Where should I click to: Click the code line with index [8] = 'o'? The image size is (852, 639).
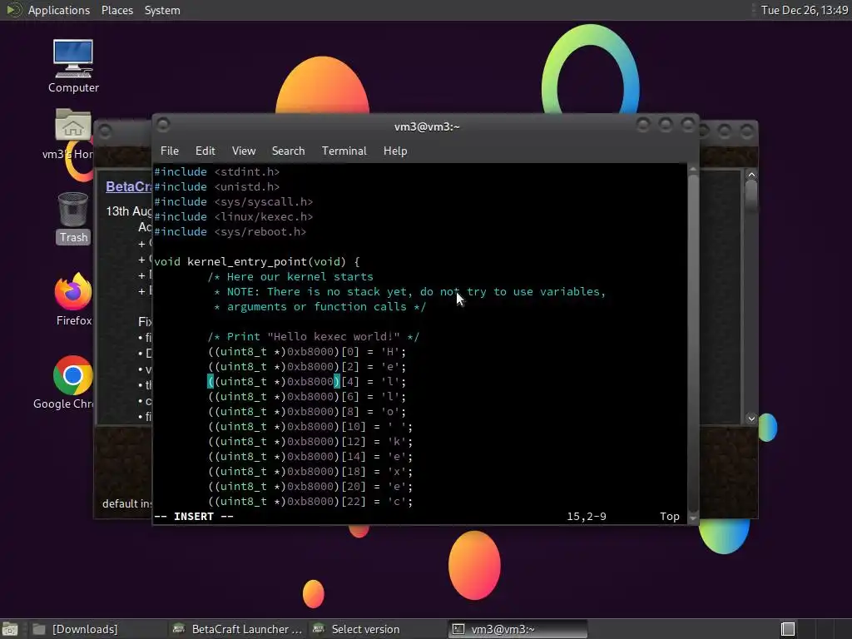click(307, 412)
